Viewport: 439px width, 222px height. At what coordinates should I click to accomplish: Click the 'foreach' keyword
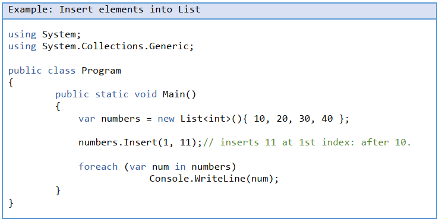tap(98, 167)
